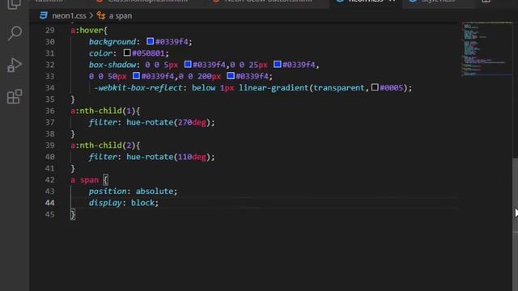Screen dimensions: 518x291
Task: Click the 'transparent' keyword in gradient
Action: [x=339, y=88]
